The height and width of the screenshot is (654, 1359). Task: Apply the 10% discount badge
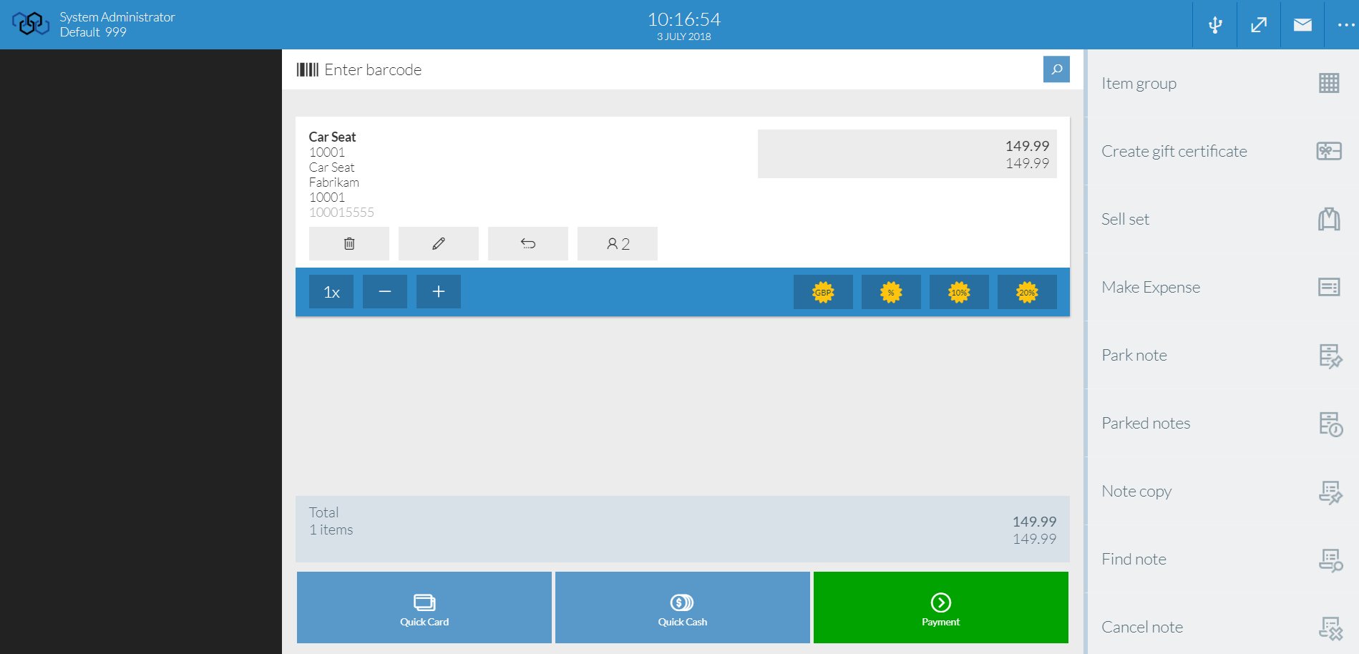(959, 292)
